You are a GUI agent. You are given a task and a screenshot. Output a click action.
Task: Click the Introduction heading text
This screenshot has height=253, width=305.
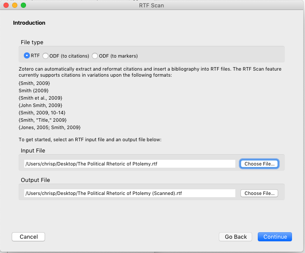[29, 23]
